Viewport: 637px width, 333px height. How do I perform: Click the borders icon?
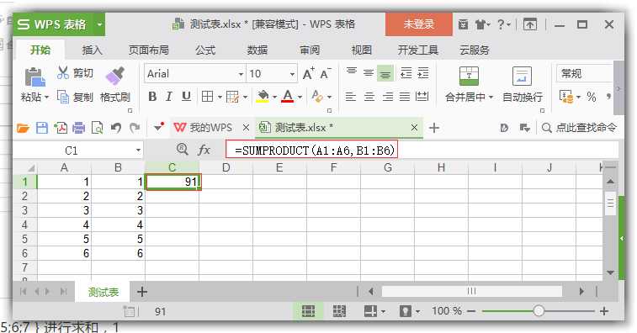(x=207, y=97)
